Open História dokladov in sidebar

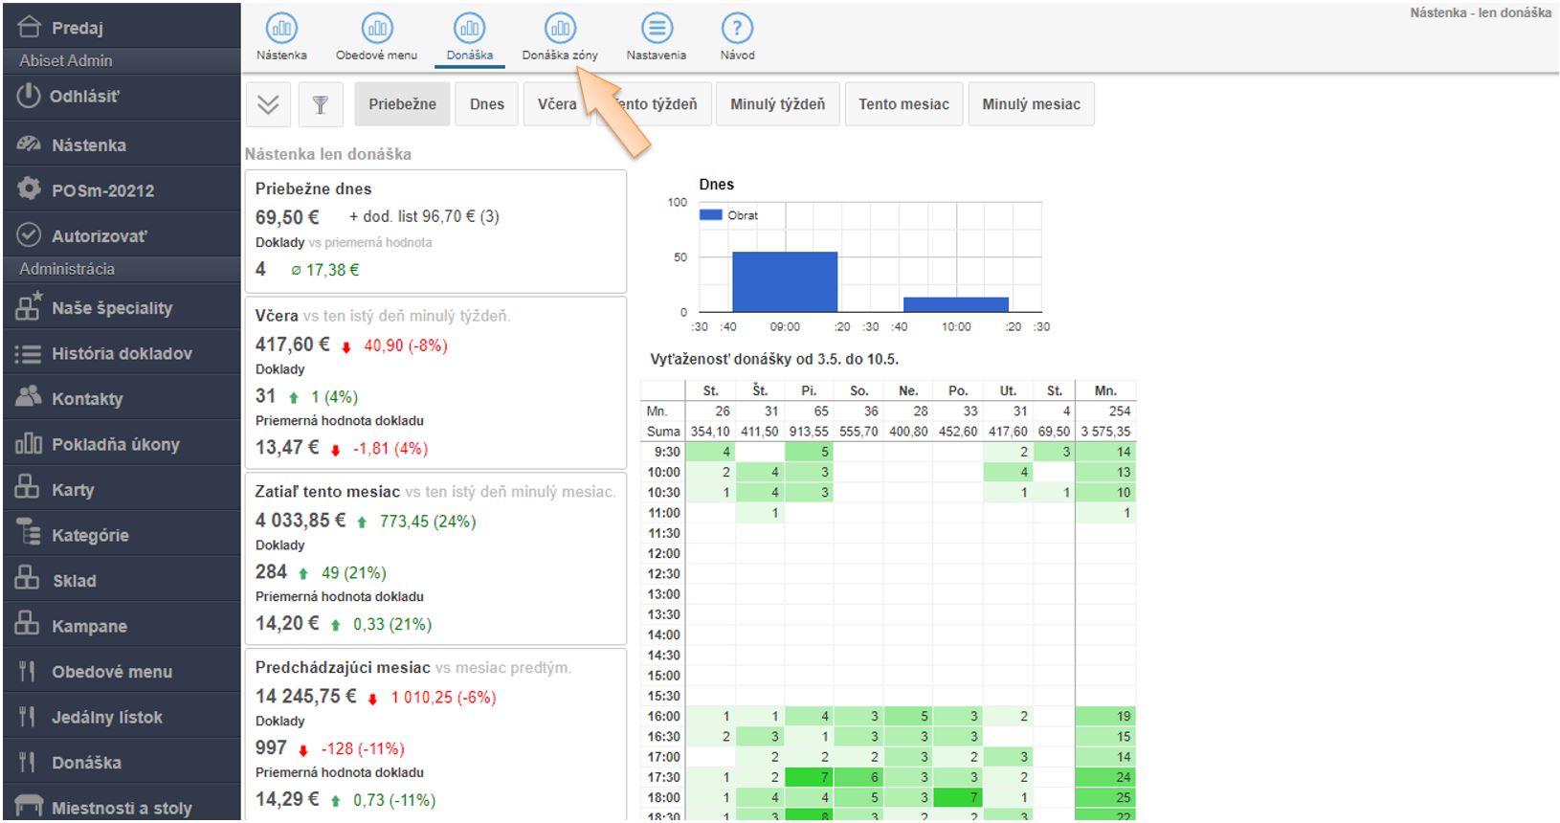[x=122, y=354]
